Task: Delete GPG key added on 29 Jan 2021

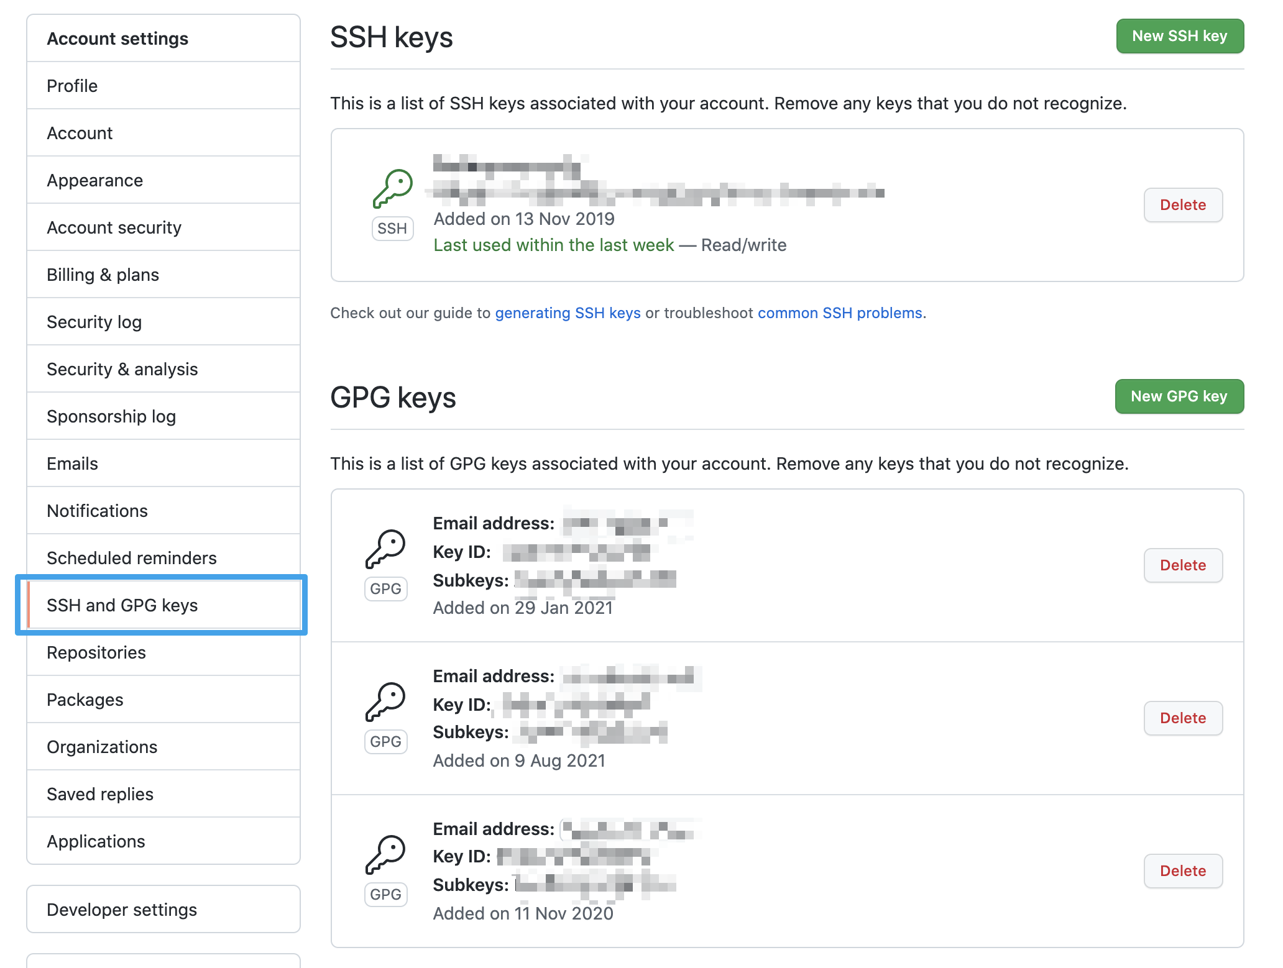Action: click(x=1182, y=565)
